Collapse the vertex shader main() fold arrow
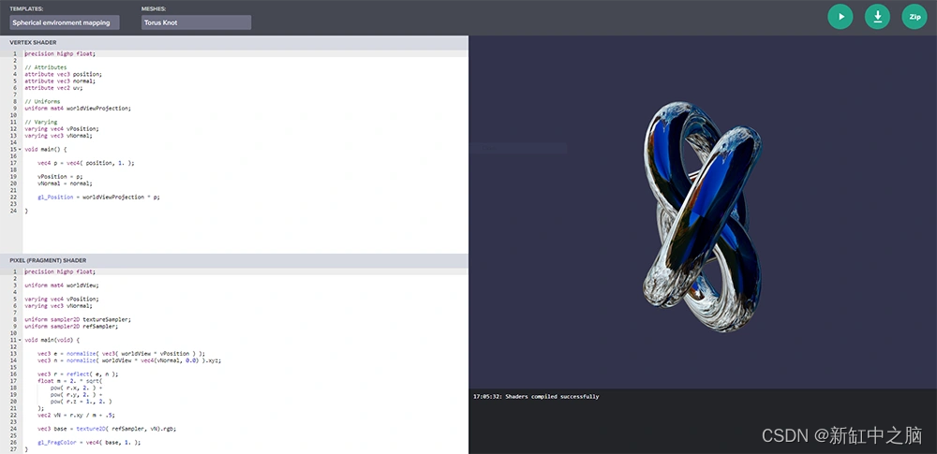 tap(20, 150)
